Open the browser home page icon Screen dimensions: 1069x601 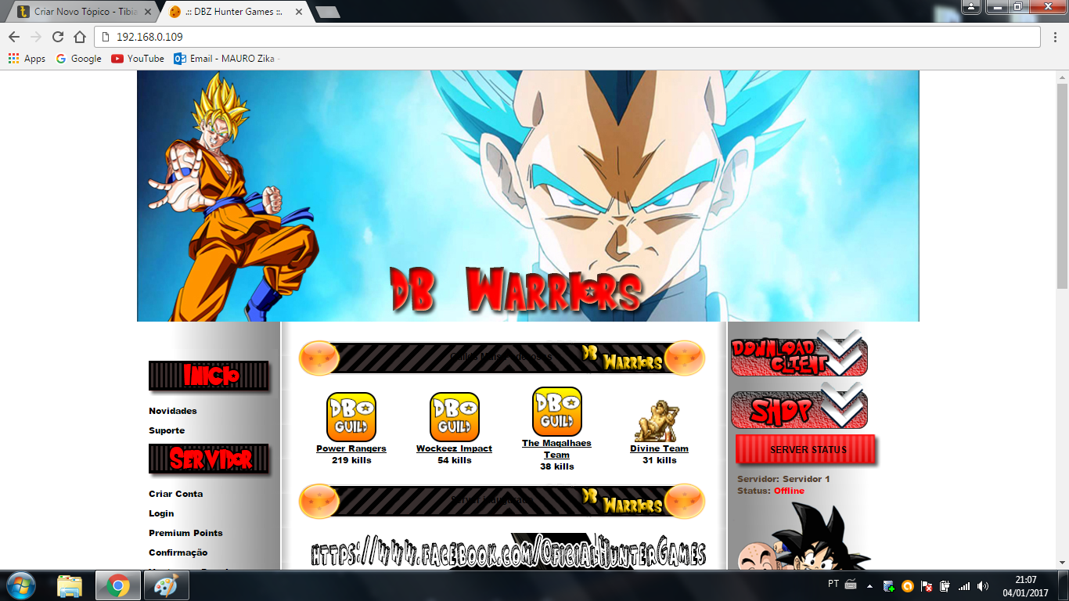pos(80,37)
